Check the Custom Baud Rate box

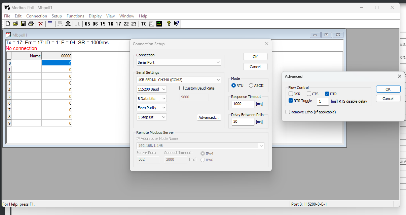[x=182, y=88]
